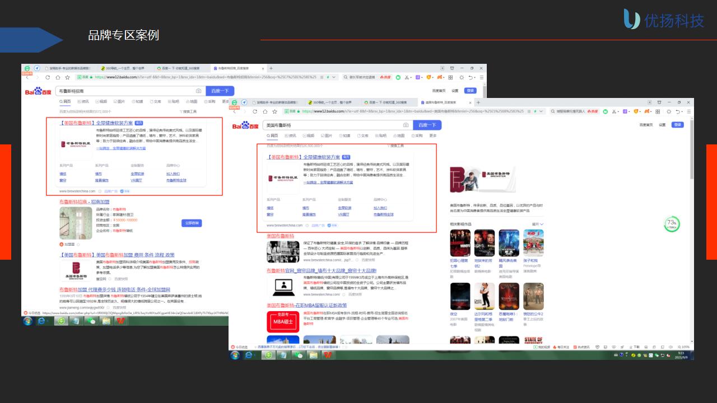Open the undo-close dropdown arrow in the front toolbar
Screen dimensions: 717x403
coord(682,111)
